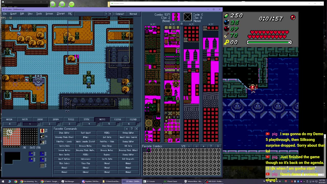Screen dimensions: 327x184
Task: Toggle visibility checkbox for layer 1
Action: pos(39,124)
